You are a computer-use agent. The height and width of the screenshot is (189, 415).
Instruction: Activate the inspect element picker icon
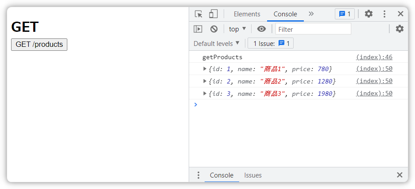point(198,14)
